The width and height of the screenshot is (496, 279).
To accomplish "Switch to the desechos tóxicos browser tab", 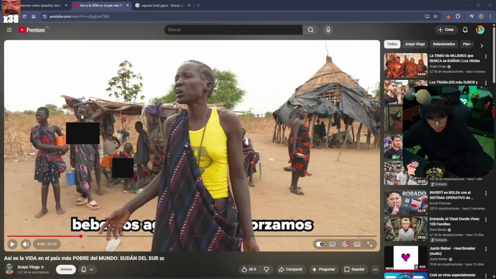I will pos(40,5).
